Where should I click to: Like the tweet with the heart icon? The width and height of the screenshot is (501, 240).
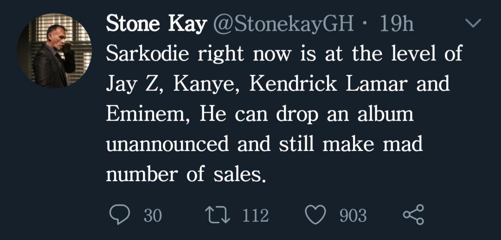316,215
